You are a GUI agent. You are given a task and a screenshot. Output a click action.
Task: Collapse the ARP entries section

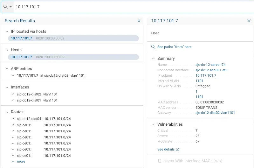[x=7, y=69]
